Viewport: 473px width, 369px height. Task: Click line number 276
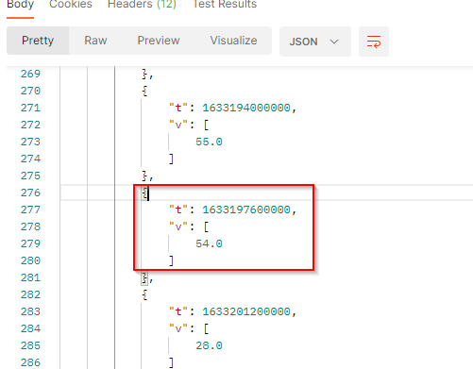click(30, 193)
